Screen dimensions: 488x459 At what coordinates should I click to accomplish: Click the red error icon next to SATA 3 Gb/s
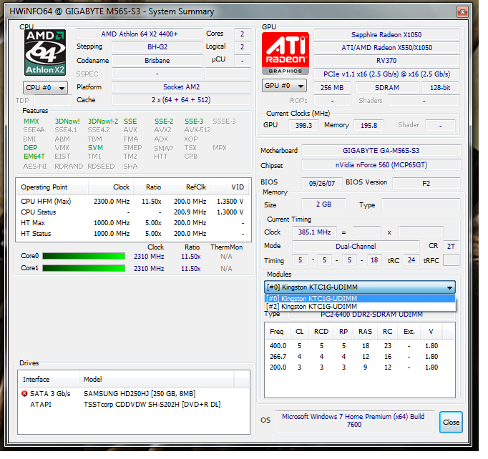[24, 393]
